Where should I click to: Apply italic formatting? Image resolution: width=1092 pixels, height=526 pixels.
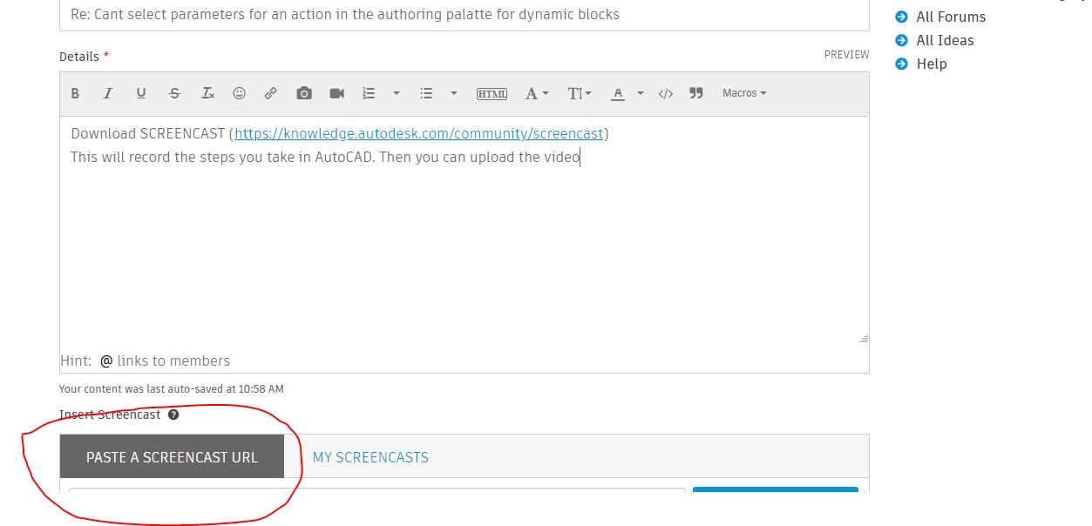coord(108,93)
